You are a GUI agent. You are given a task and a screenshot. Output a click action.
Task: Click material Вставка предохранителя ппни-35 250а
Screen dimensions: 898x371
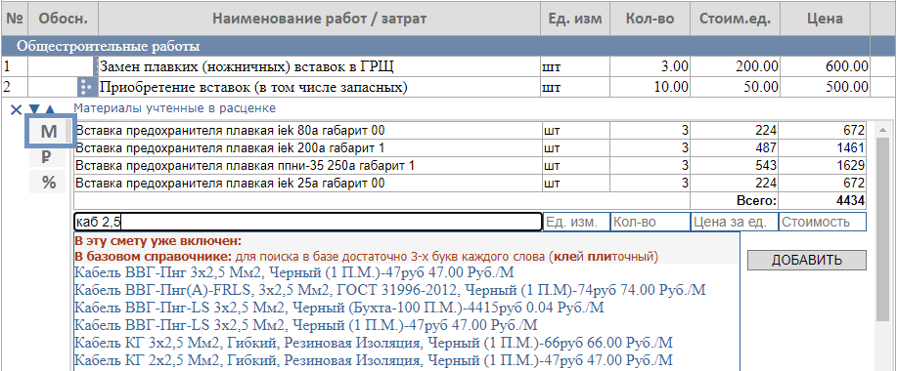pyautogui.click(x=307, y=166)
